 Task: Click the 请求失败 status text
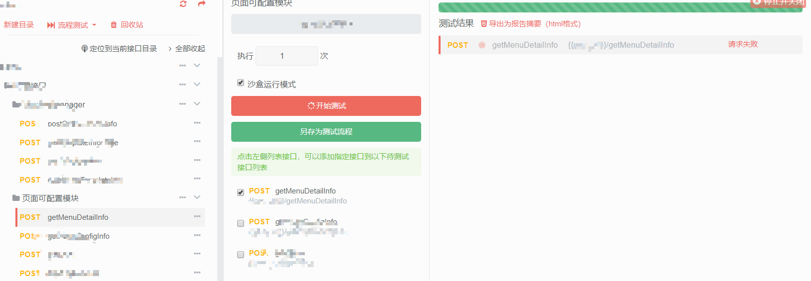(743, 44)
